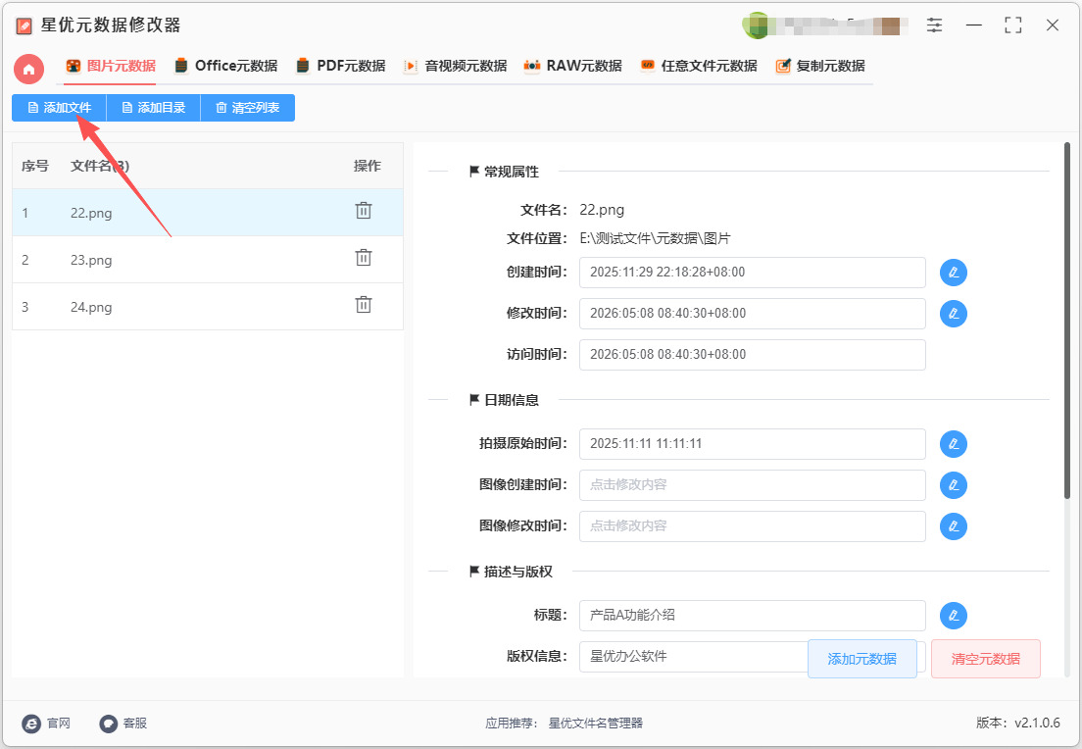
Task: Click the 清空列表 button
Action: [248, 108]
